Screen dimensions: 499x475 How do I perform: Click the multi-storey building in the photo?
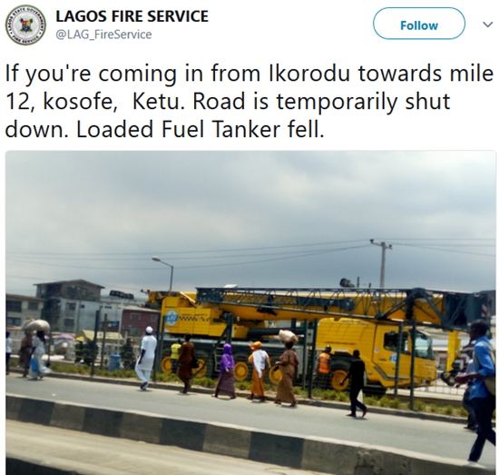(68, 306)
